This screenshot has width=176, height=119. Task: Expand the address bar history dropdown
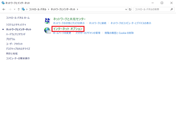126,9
